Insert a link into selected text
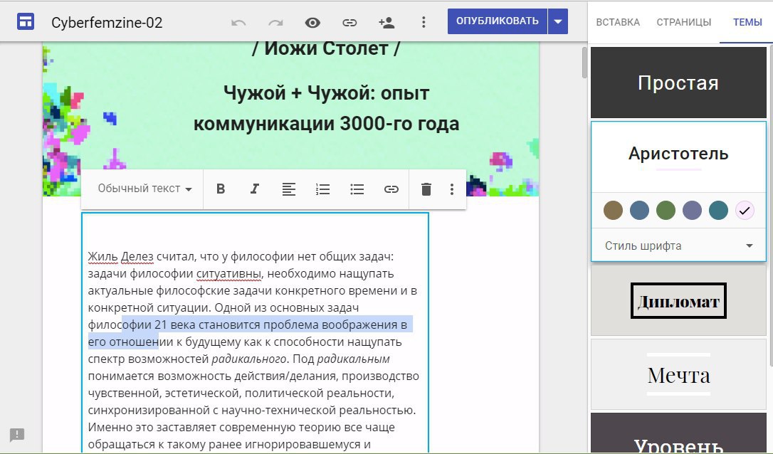This screenshot has height=454, width=773. point(391,189)
